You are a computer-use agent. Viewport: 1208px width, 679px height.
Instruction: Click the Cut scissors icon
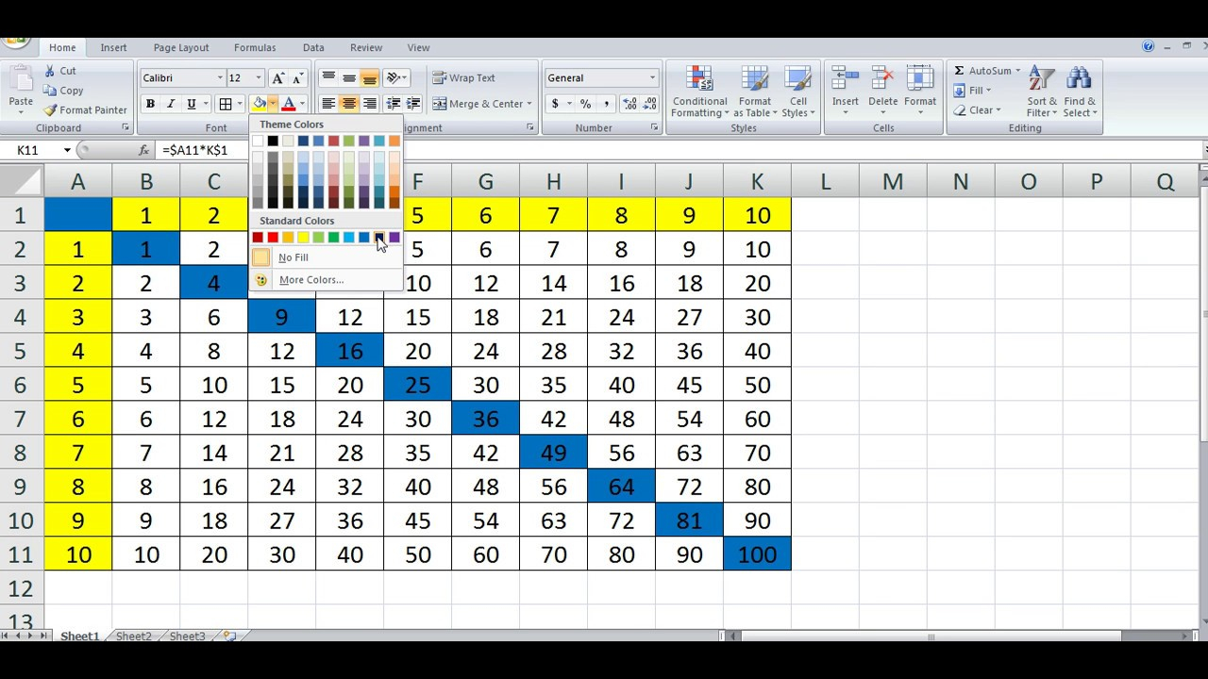pyautogui.click(x=50, y=71)
